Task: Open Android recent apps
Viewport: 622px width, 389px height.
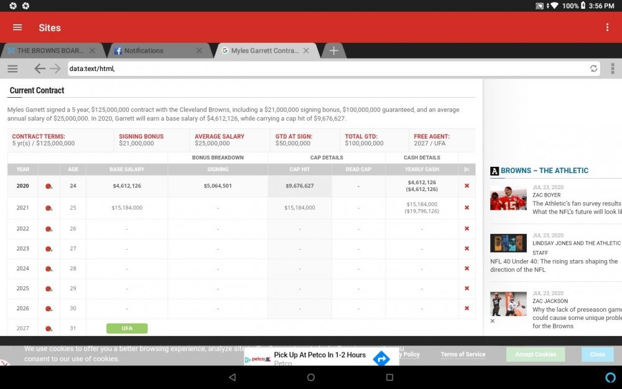Action: [x=389, y=377]
